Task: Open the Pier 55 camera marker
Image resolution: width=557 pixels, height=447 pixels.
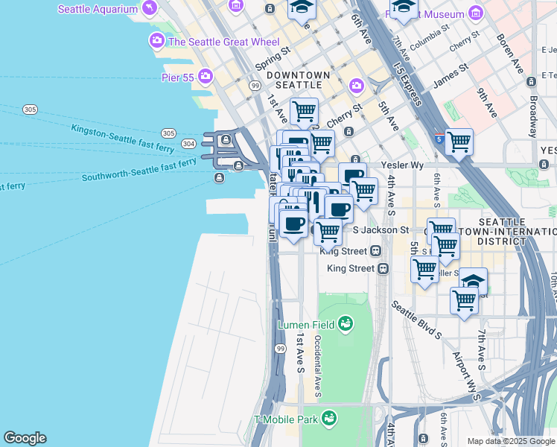Action: click(x=206, y=76)
